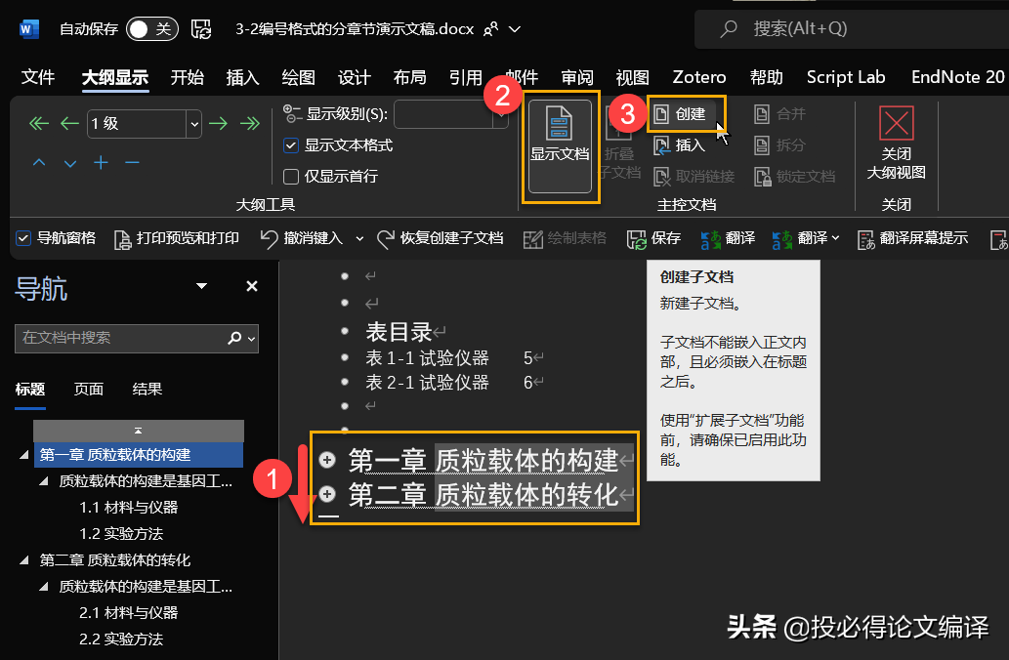Click 保存 in quick access toolbar
The width and height of the screenshot is (1009, 660).
tap(653, 238)
